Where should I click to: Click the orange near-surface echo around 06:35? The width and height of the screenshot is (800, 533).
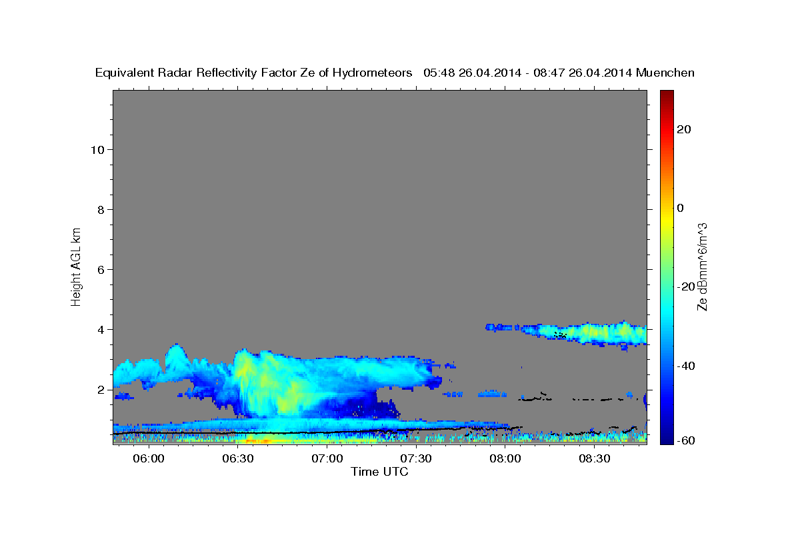coord(257,440)
